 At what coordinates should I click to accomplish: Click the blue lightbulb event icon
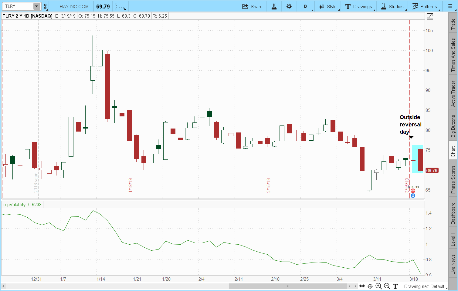[x=413, y=196]
